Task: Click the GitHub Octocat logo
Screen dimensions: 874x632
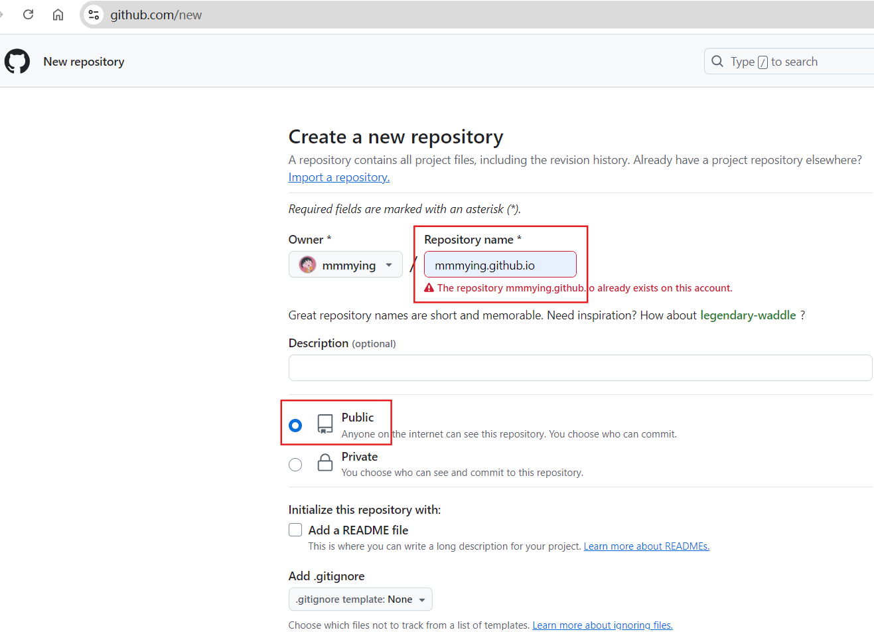Action: (x=17, y=62)
